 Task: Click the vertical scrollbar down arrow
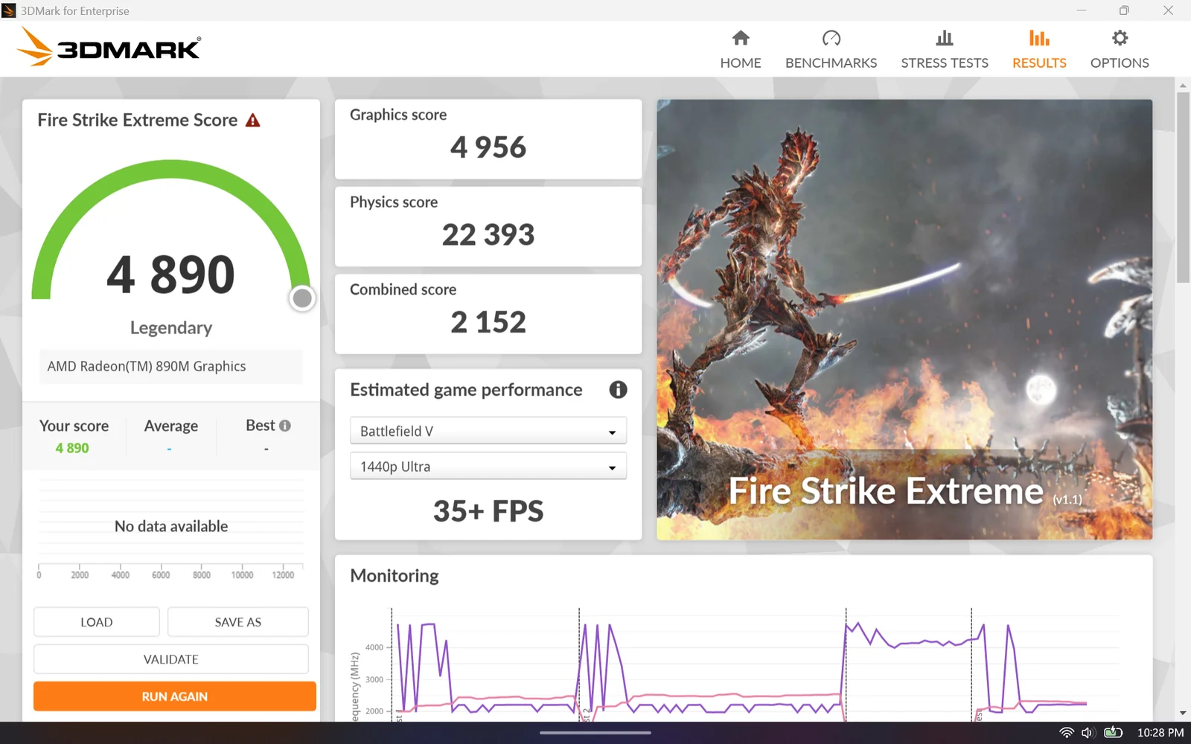[1183, 713]
